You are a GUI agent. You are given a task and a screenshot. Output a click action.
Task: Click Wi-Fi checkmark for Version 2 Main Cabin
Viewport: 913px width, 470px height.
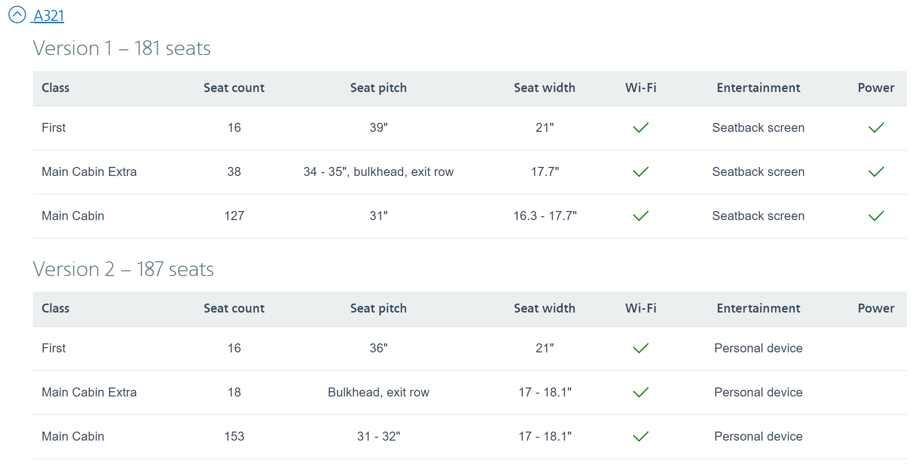[640, 436]
